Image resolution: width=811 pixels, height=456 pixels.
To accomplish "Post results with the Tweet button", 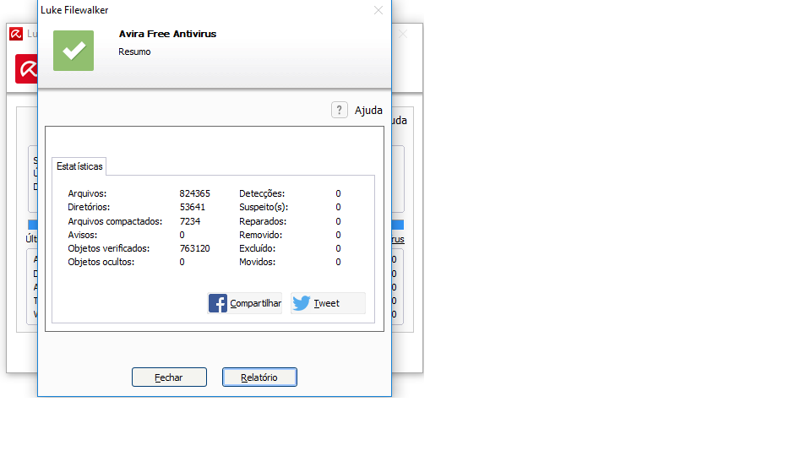I will click(x=328, y=303).
